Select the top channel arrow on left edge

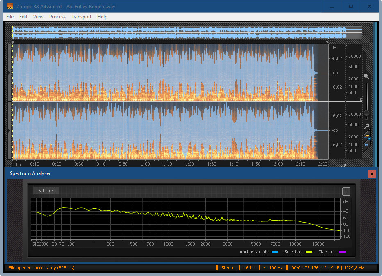coord(10,73)
